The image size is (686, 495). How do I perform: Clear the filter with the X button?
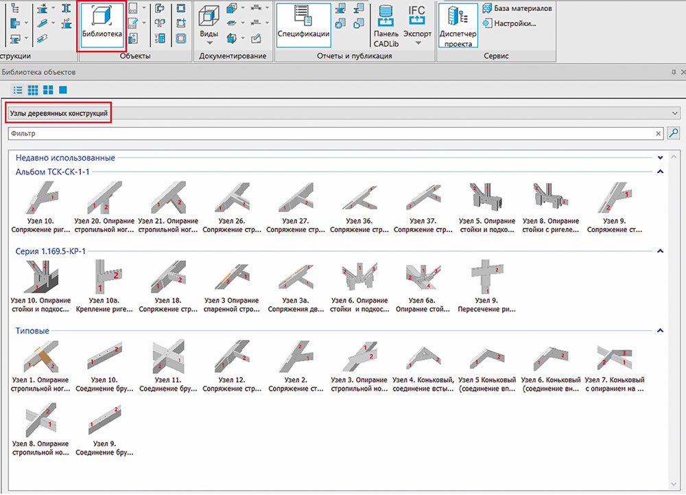click(659, 133)
